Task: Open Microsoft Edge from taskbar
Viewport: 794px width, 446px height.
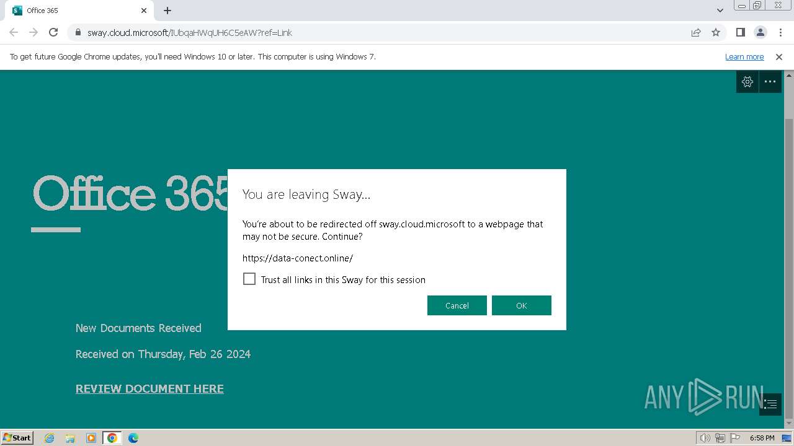Action: (x=133, y=438)
